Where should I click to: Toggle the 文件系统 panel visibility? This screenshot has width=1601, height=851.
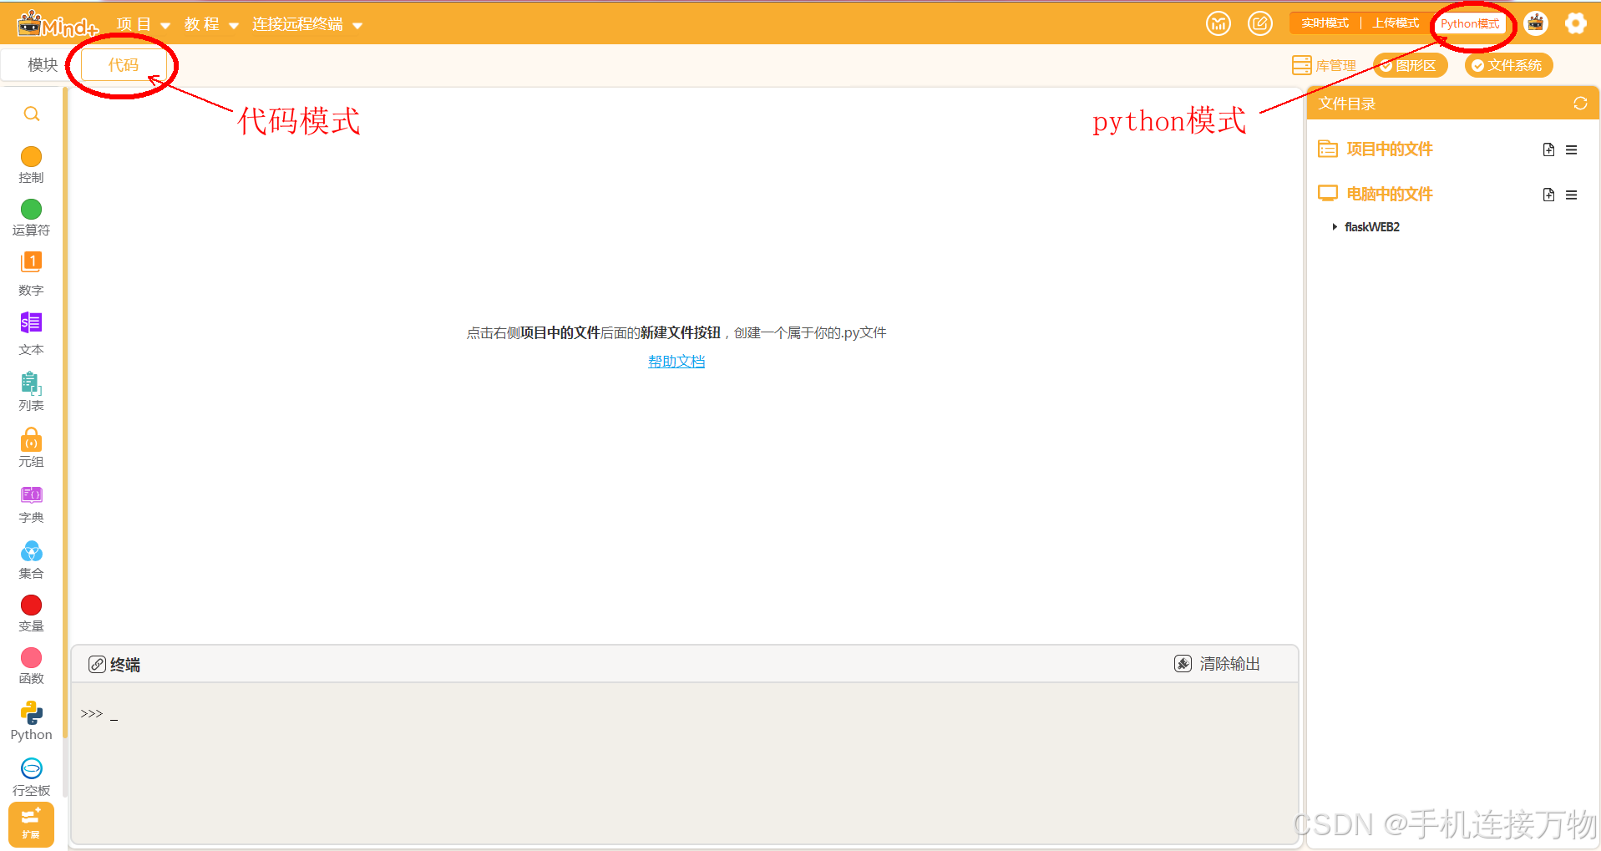pyautogui.click(x=1508, y=65)
